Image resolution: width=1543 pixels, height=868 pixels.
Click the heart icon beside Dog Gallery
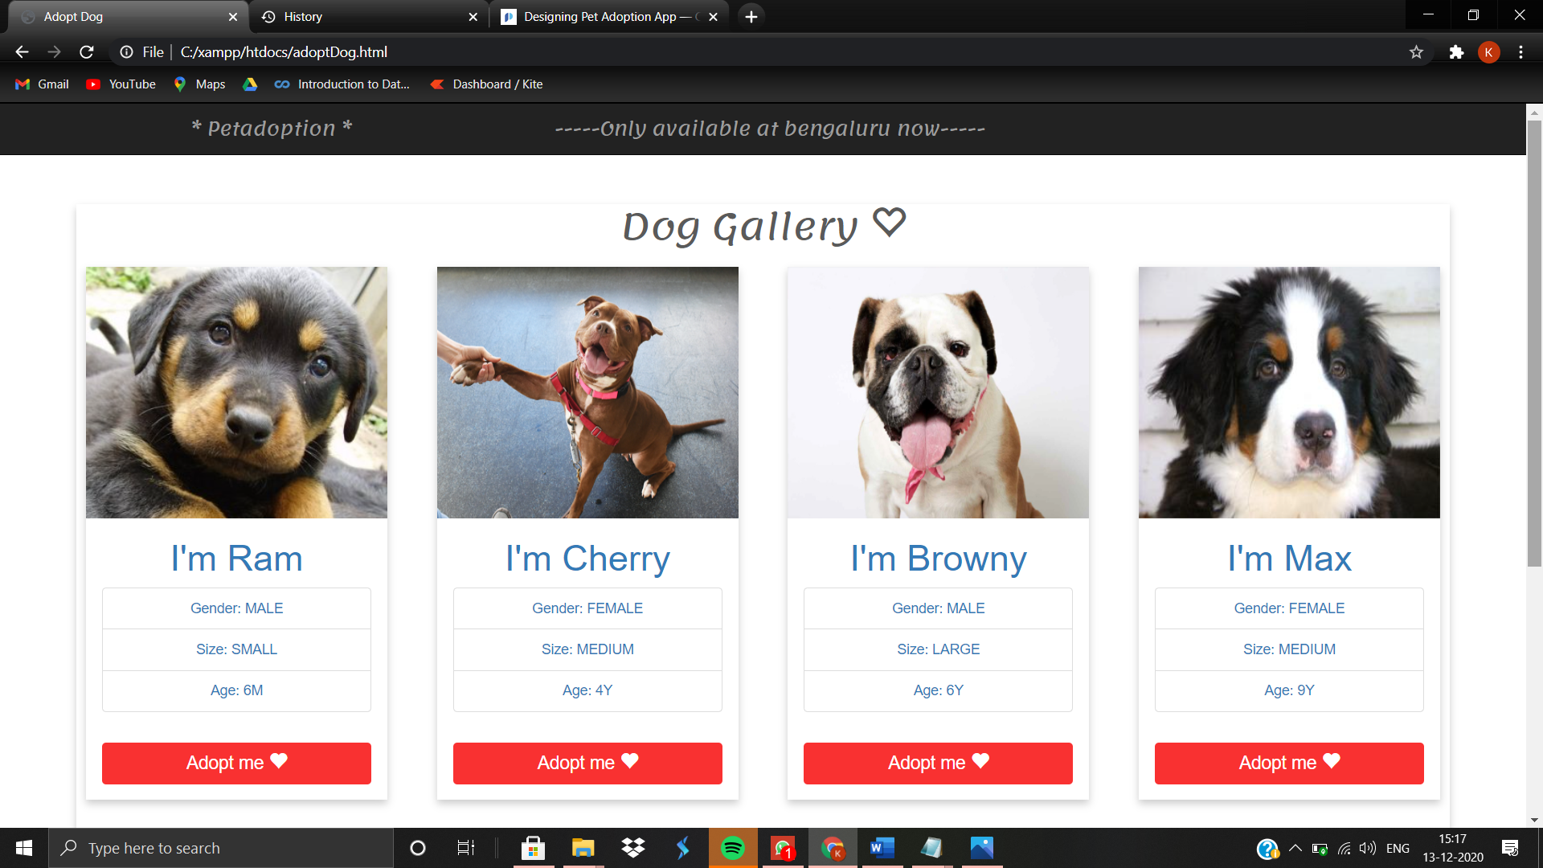click(889, 223)
